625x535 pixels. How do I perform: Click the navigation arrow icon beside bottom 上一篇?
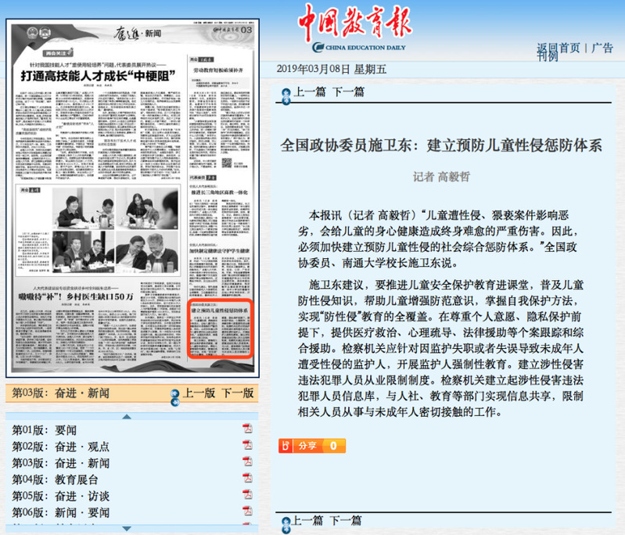286,525
